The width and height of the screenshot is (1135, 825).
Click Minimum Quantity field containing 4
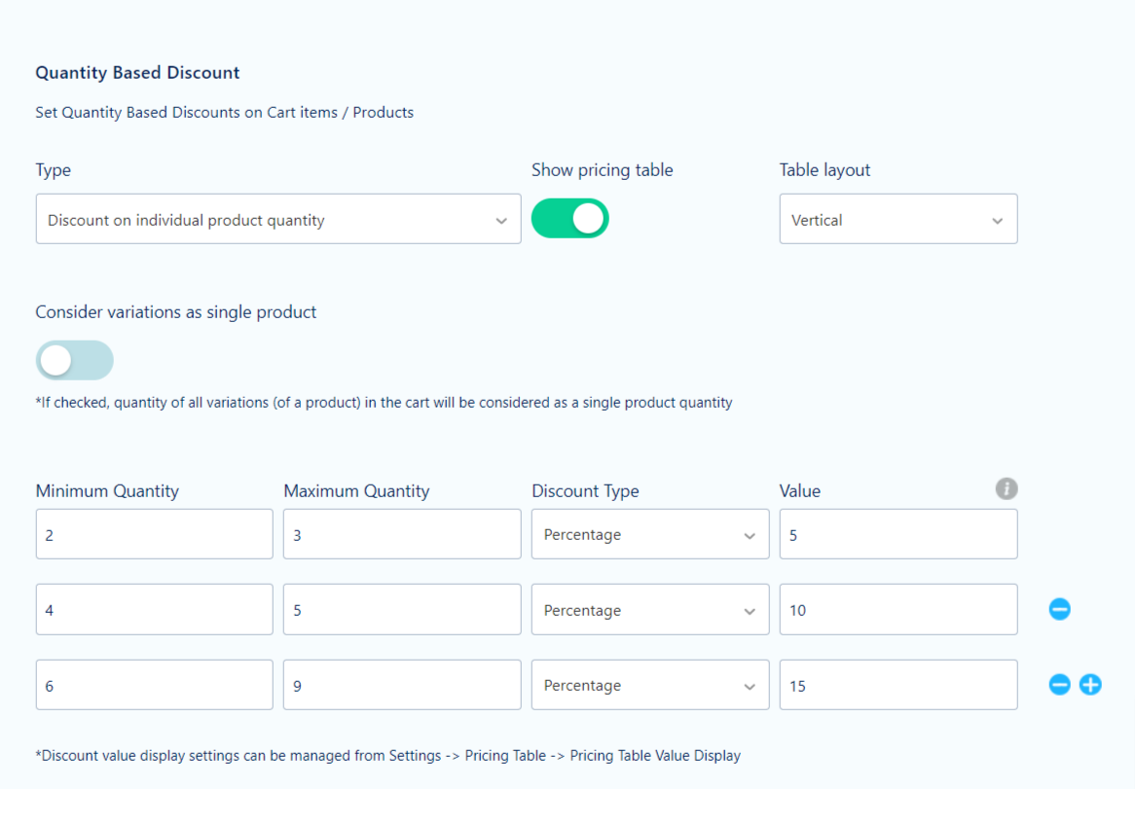(154, 610)
